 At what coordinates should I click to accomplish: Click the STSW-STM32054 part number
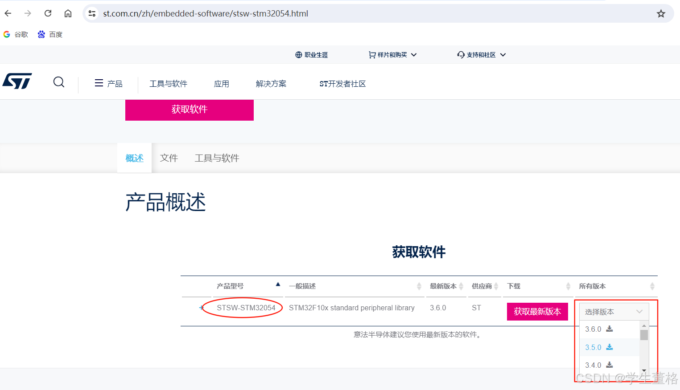(x=246, y=308)
